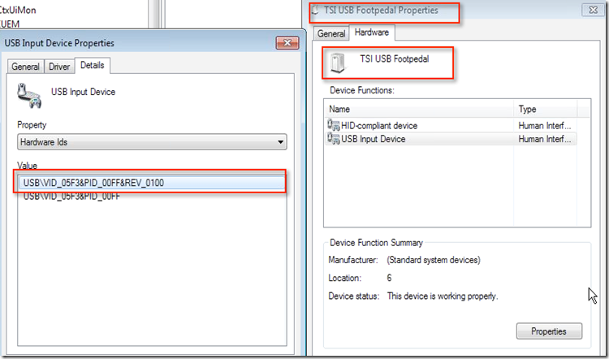This screenshot has width=609, height=359.
Task: Expand the Hardware Ids property dropdown
Action: [x=152, y=142]
